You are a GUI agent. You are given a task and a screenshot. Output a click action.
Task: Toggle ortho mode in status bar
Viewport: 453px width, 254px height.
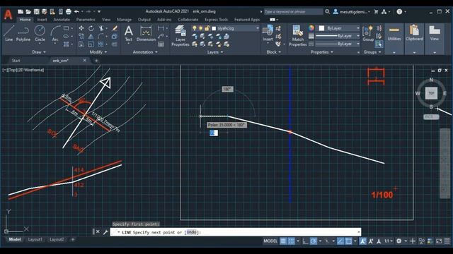[x=305, y=241]
